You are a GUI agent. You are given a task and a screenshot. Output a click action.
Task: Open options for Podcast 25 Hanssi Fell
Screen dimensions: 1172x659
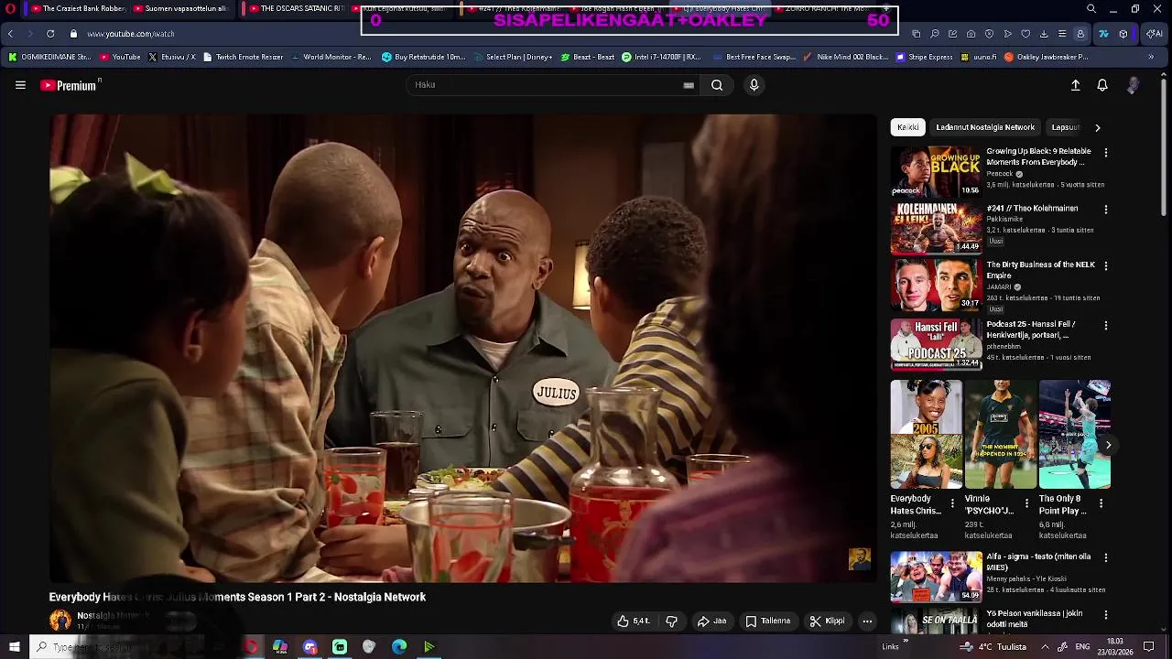point(1105,326)
